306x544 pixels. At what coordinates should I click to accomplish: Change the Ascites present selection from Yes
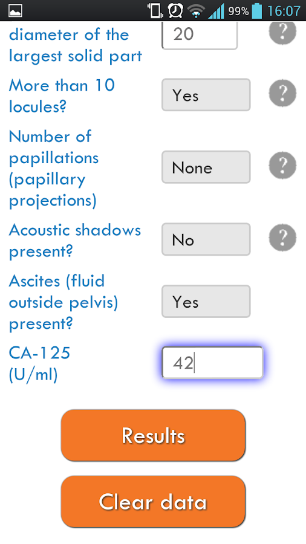[206, 302]
